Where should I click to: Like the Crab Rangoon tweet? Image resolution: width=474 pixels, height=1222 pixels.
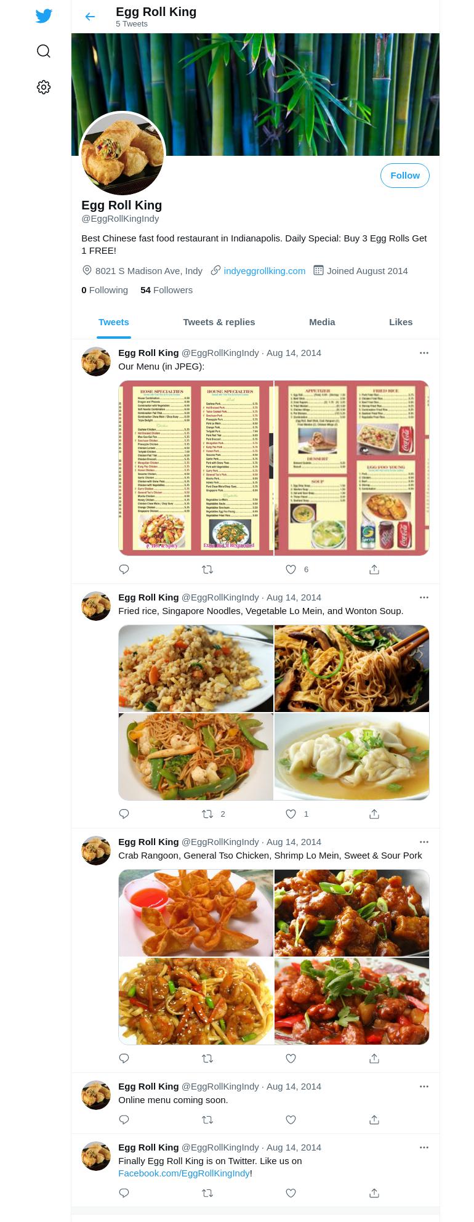pyautogui.click(x=291, y=1059)
